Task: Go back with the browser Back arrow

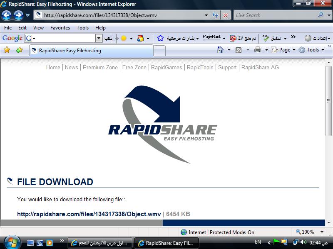Action: coord(7,15)
